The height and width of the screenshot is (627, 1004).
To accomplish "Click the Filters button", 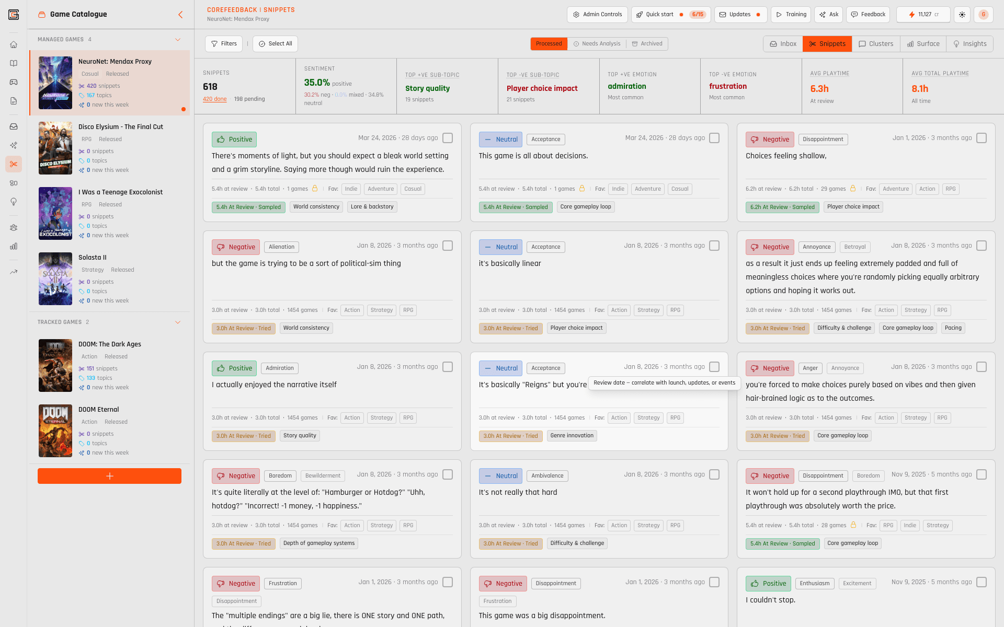I will [224, 44].
